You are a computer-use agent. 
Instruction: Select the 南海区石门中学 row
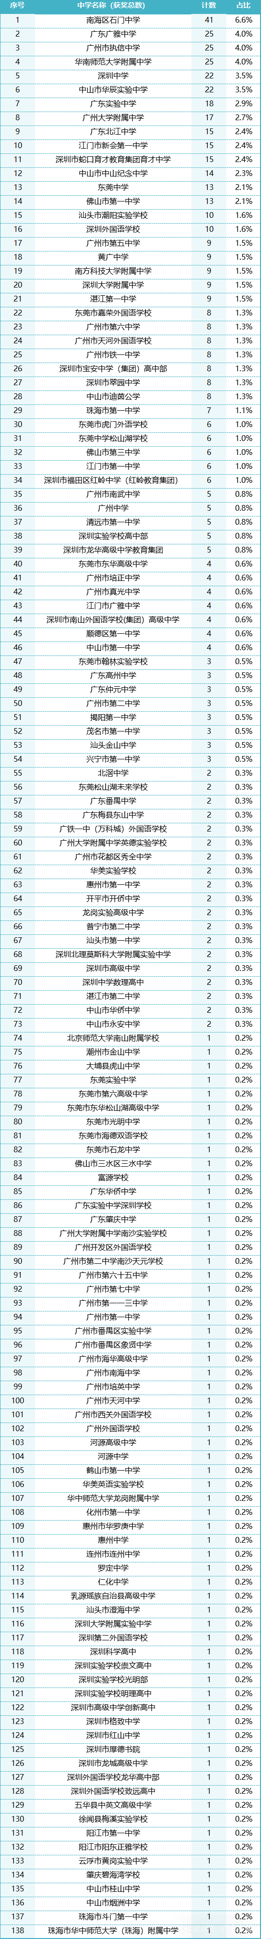pos(130,20)
